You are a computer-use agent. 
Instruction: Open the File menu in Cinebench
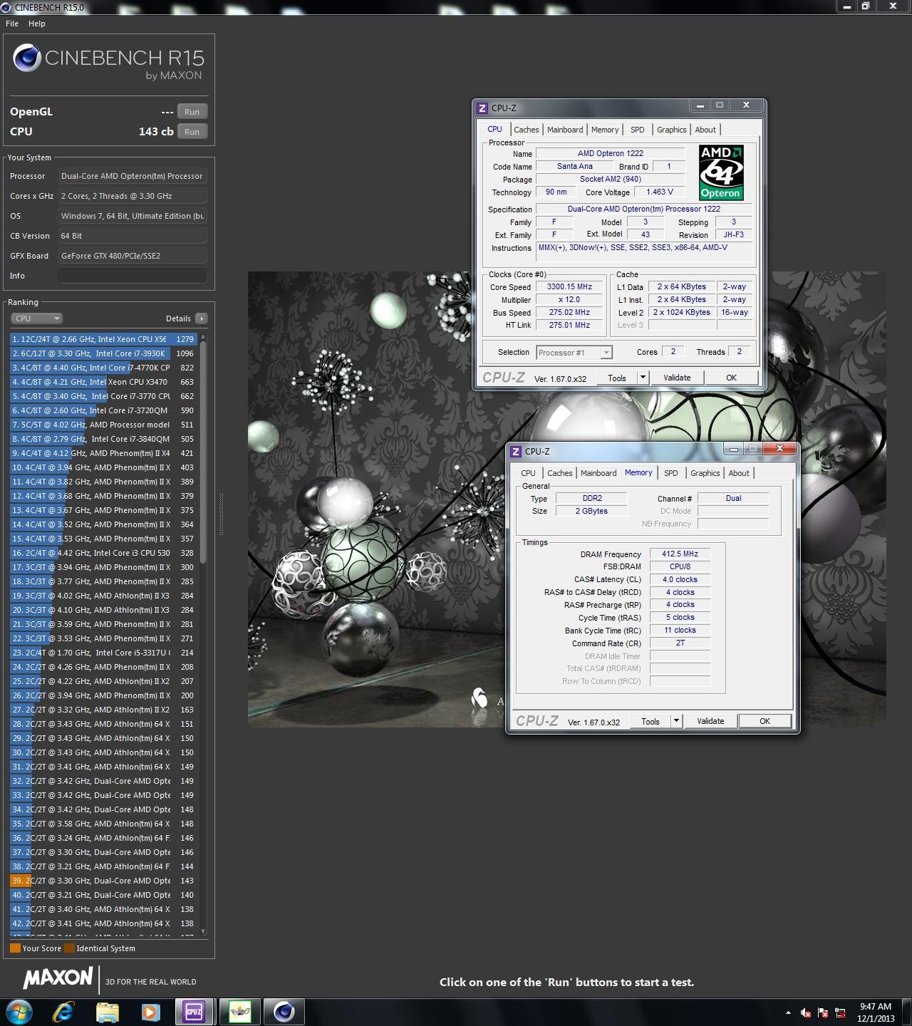[x=12, y=24]
